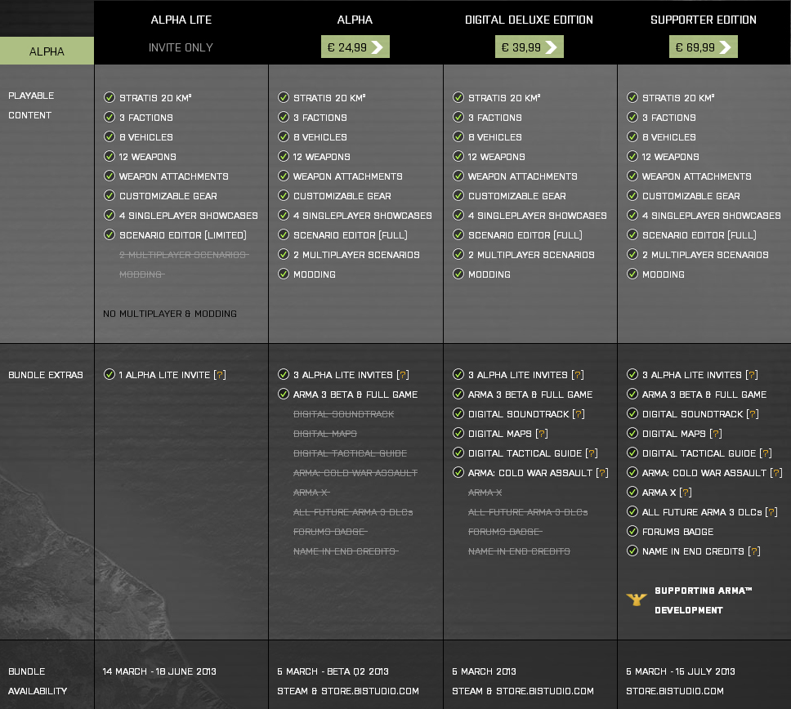The width and height of the screenshot is (791, 709).
Task: Click the DIGITAL DELUXE EDITION heading
Action: [530, 20]
